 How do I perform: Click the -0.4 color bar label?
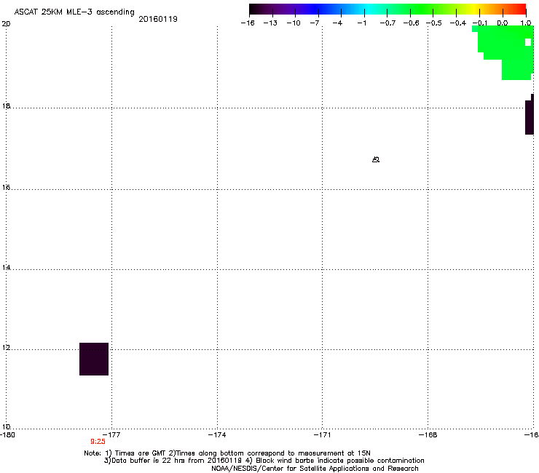click(x=457, y=23)
